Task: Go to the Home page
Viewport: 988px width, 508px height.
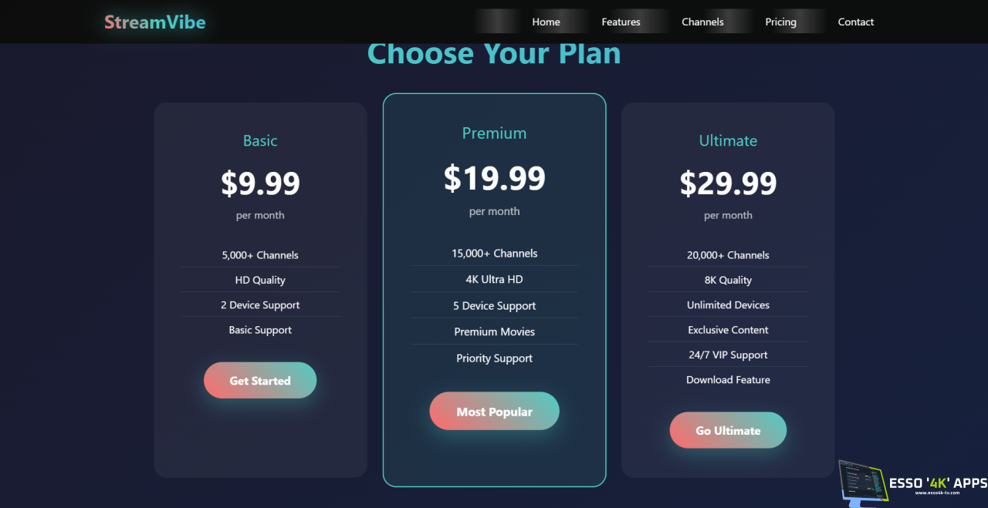Action: pos(546,22)
